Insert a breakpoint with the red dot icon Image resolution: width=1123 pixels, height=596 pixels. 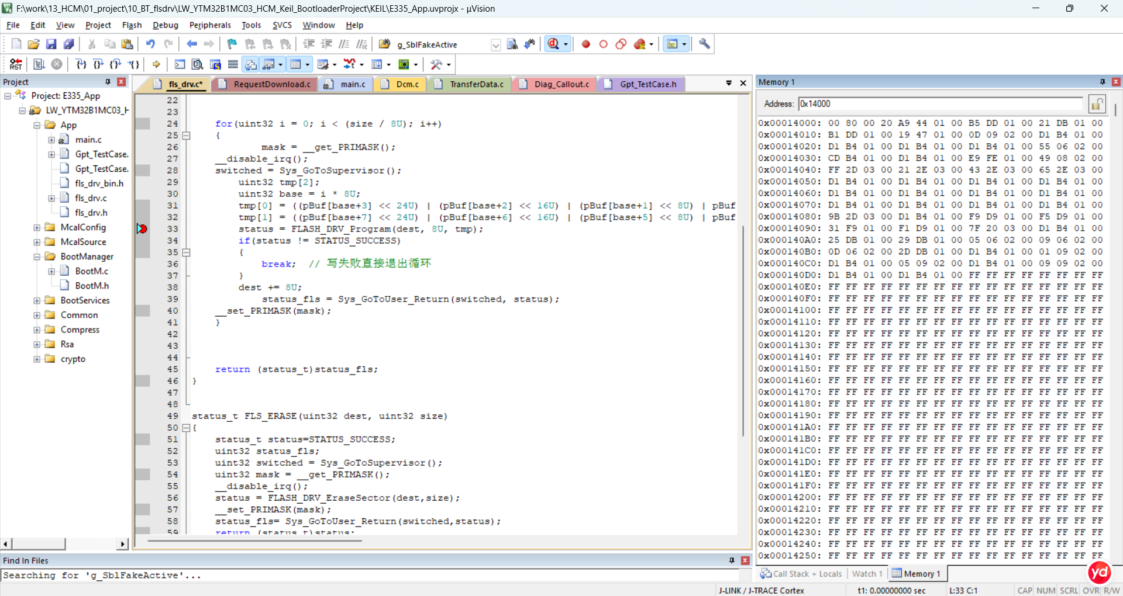point(586,44)
